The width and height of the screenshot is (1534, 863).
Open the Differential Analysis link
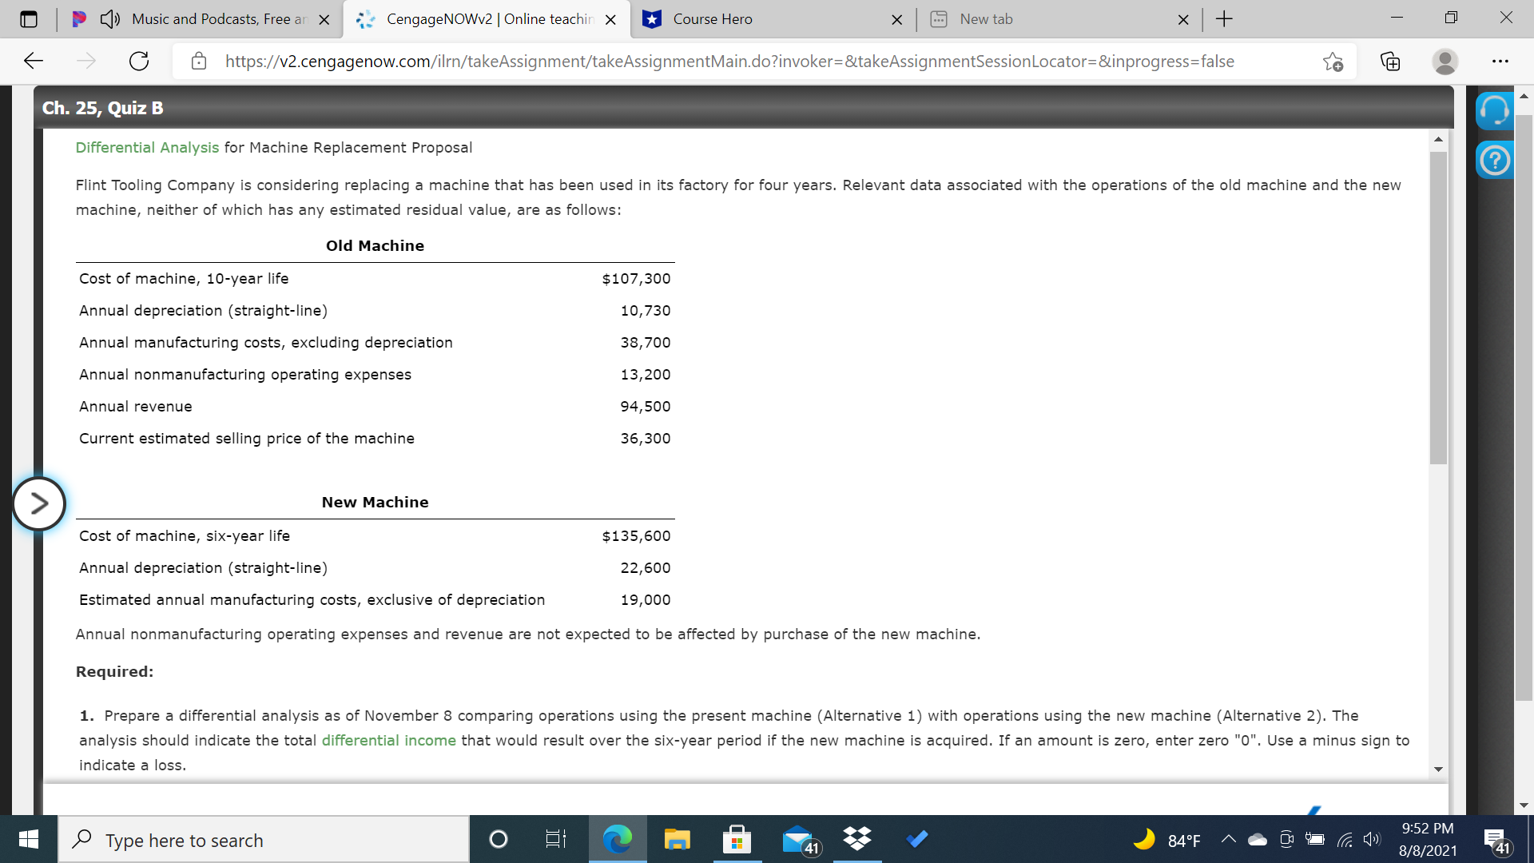147,148
